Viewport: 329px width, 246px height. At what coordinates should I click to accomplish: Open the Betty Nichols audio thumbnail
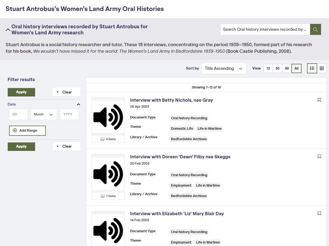108,117
